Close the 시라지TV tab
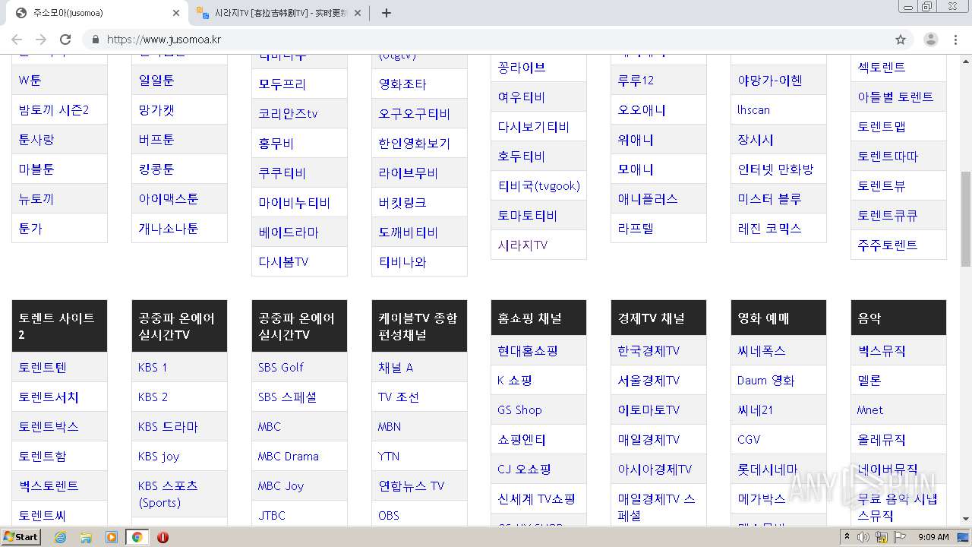 (x=357, y=13)
